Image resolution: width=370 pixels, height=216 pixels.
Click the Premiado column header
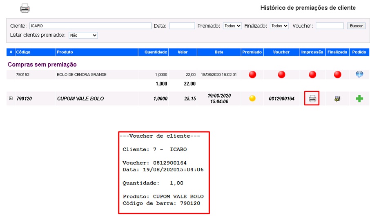252,52
